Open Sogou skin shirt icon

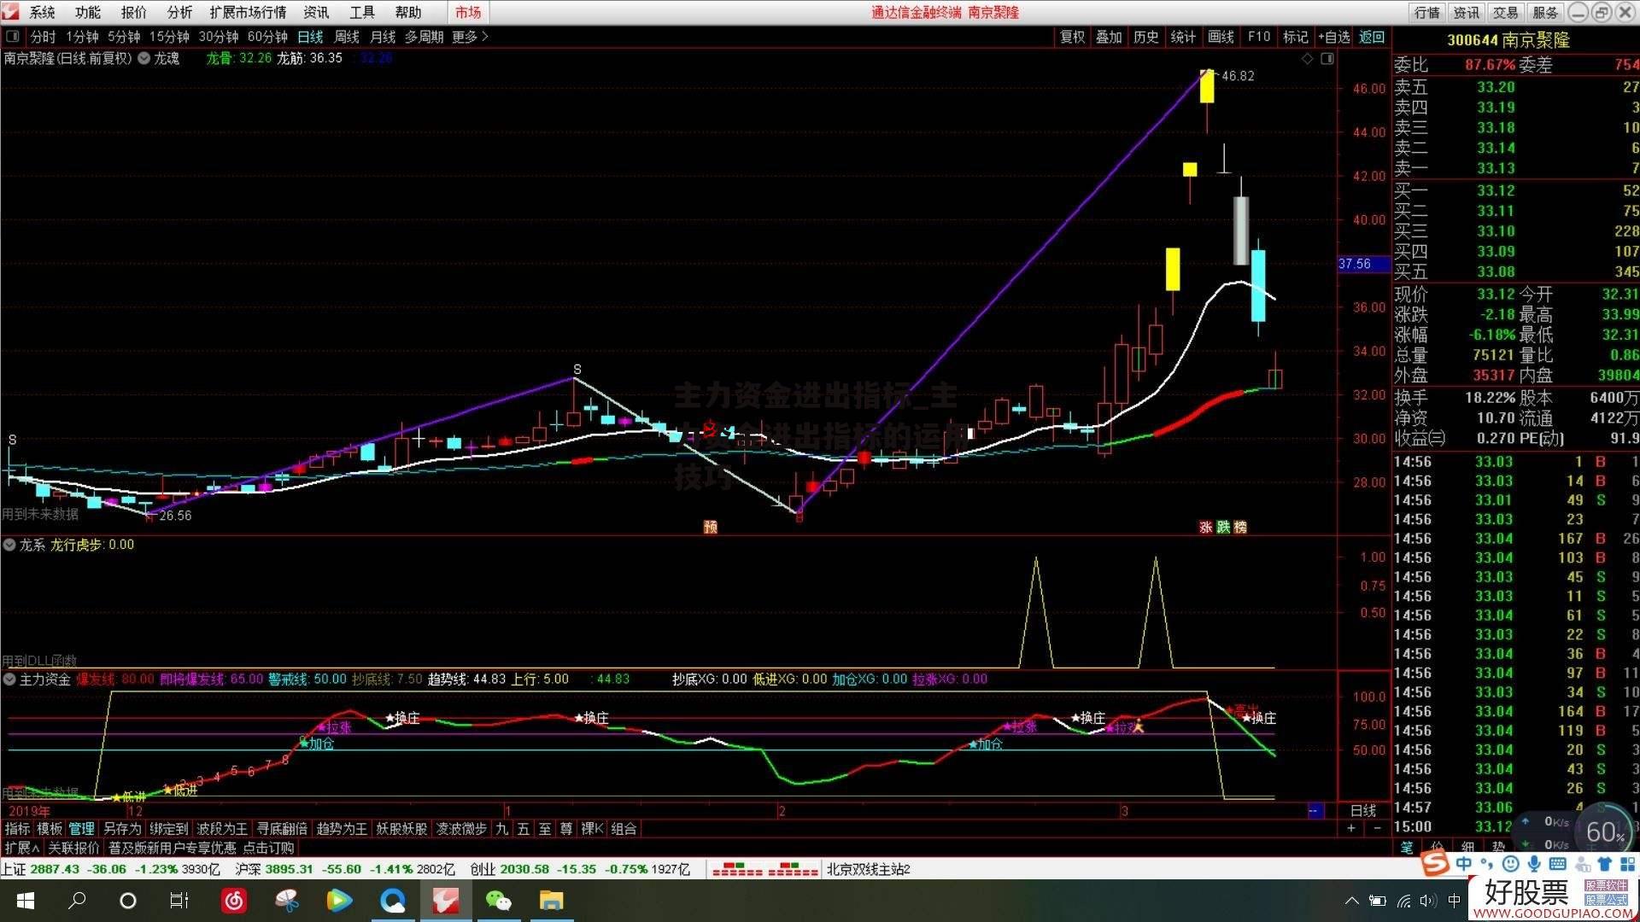click(1603, 864)
